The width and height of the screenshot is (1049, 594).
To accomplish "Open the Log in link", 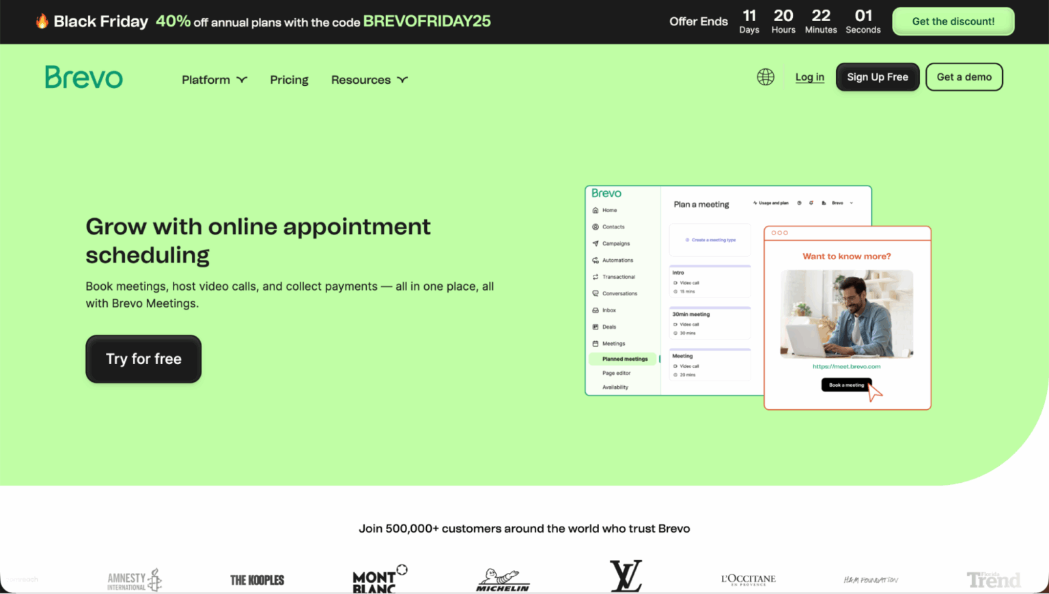I will (x=809, y=77).
